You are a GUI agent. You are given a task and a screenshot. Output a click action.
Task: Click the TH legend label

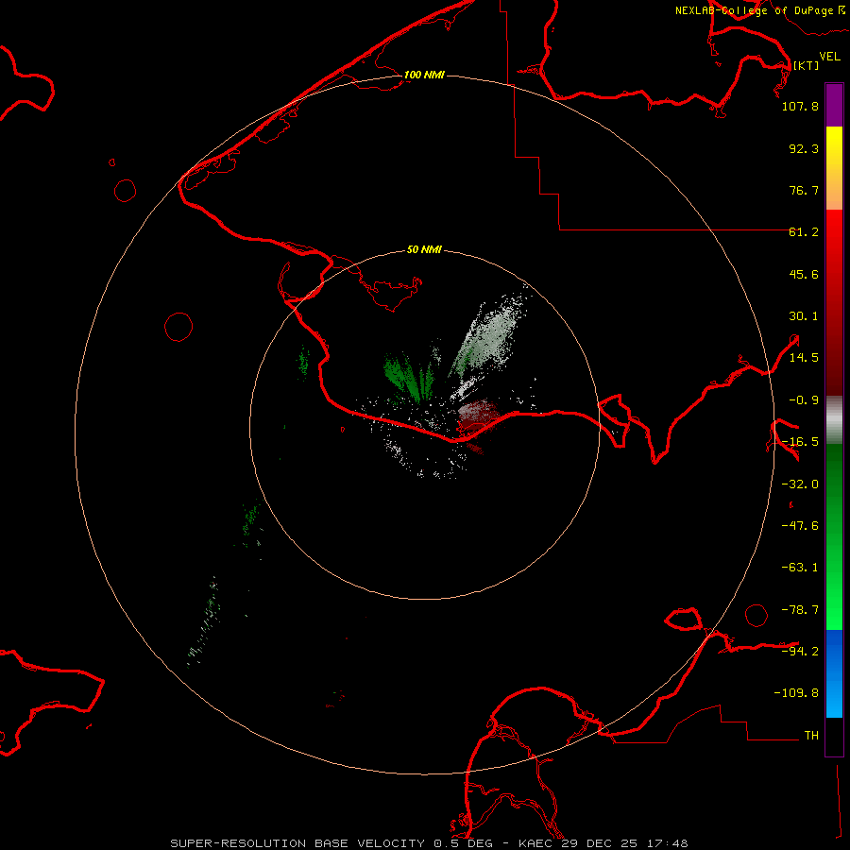811,735
